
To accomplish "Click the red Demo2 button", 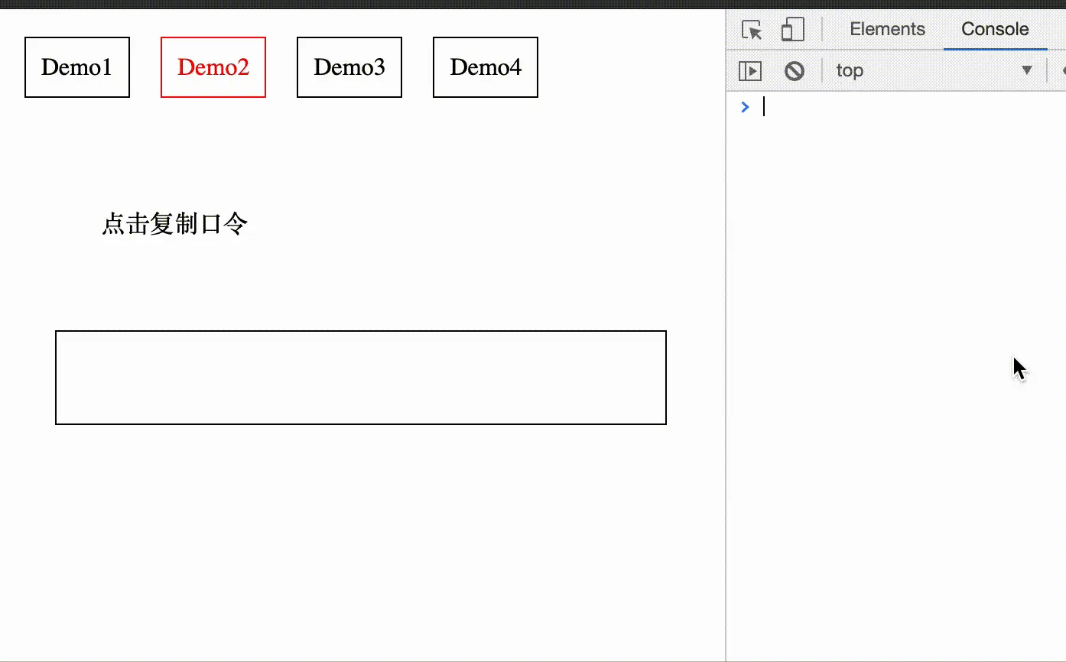I will coord(213,67).
